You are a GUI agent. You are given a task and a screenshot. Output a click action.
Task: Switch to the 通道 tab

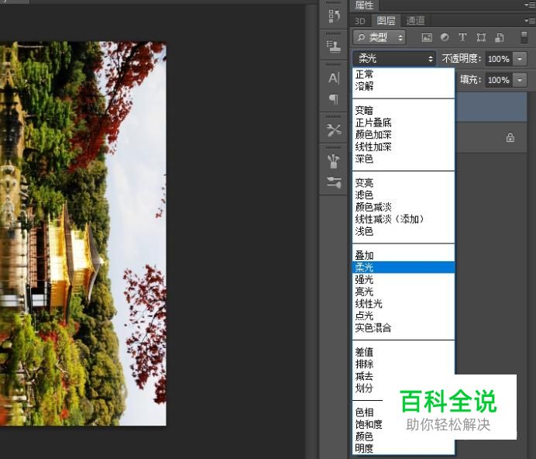[x=415, y=20]
